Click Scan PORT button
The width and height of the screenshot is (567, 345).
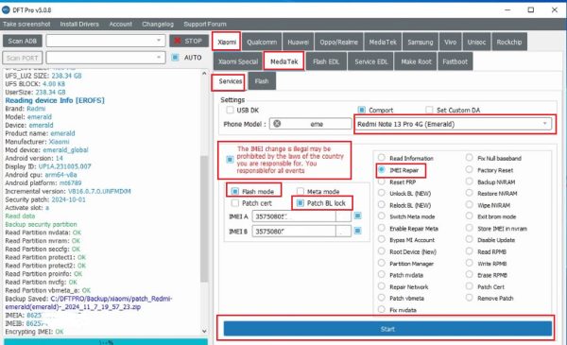pyautogui.click(x=23, y=58)
